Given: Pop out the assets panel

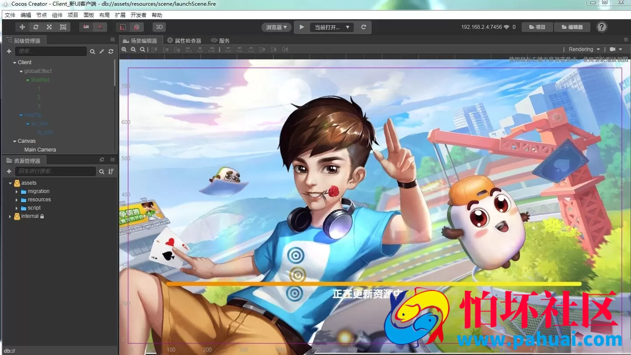Looking at the screenshot, I should pos(102,160).
